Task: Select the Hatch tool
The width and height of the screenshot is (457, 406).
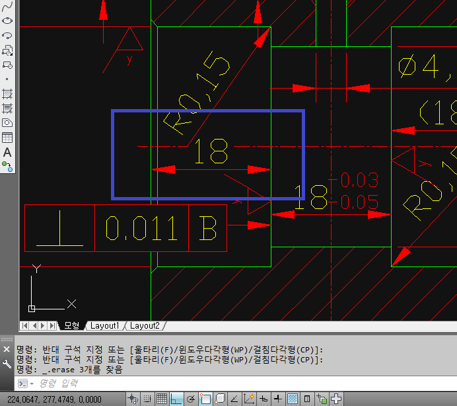Action: [7, 94]
